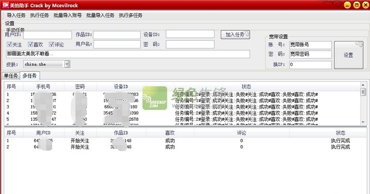The height and width of the screenshot is (194, 370).
Task: Click the up arrow of account list scrollbar
Action: pos(363,85)
